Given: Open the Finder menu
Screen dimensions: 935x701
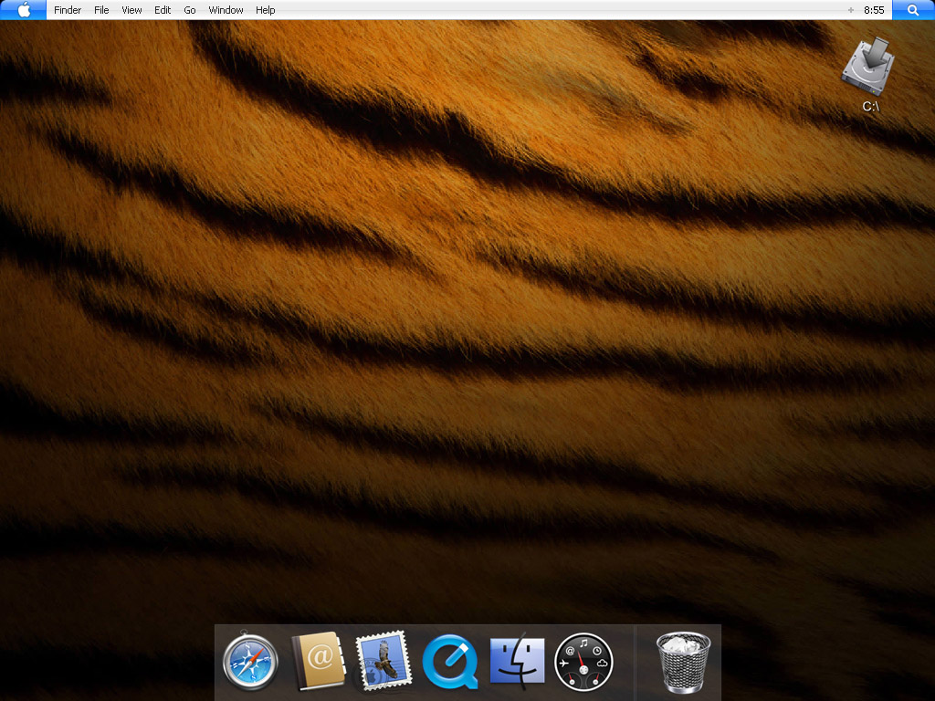Looking at the screenshot, I should (68, 10).
